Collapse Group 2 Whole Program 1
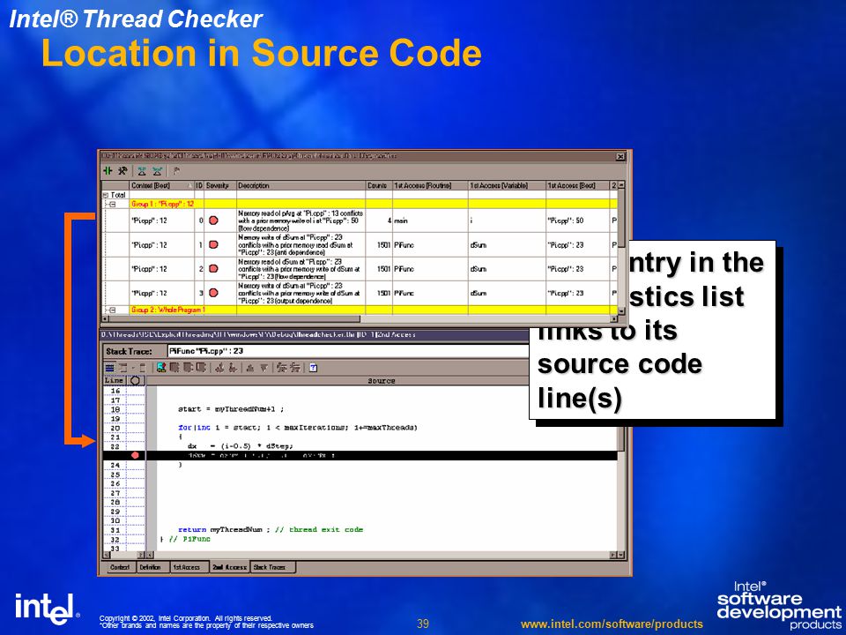Viewport: 846px width, 635px height. point(112,310)
